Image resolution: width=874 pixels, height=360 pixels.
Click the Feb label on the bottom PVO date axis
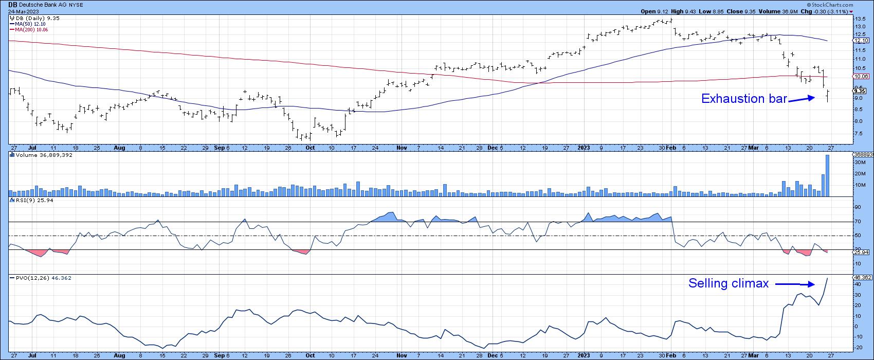point(671,355)
